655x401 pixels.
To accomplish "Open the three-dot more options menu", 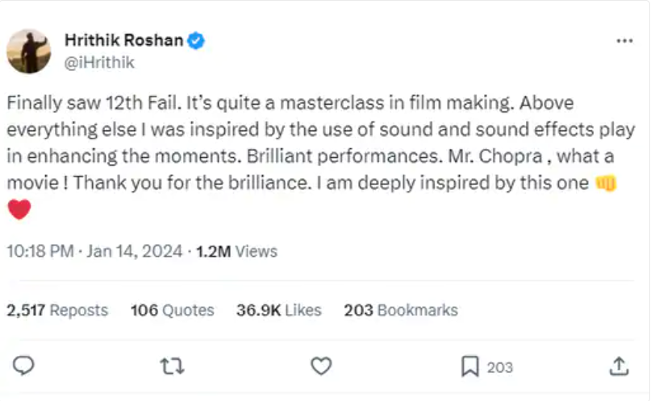I will (x=624, y=41).
